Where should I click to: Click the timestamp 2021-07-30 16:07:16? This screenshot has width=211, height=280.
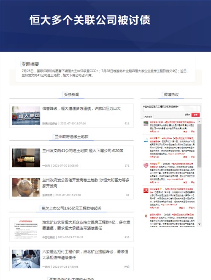coord(73,124)
